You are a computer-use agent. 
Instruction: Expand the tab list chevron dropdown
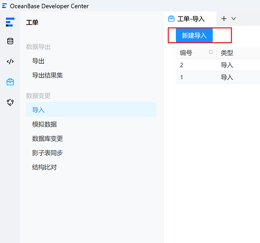click(x=234, y=18)
